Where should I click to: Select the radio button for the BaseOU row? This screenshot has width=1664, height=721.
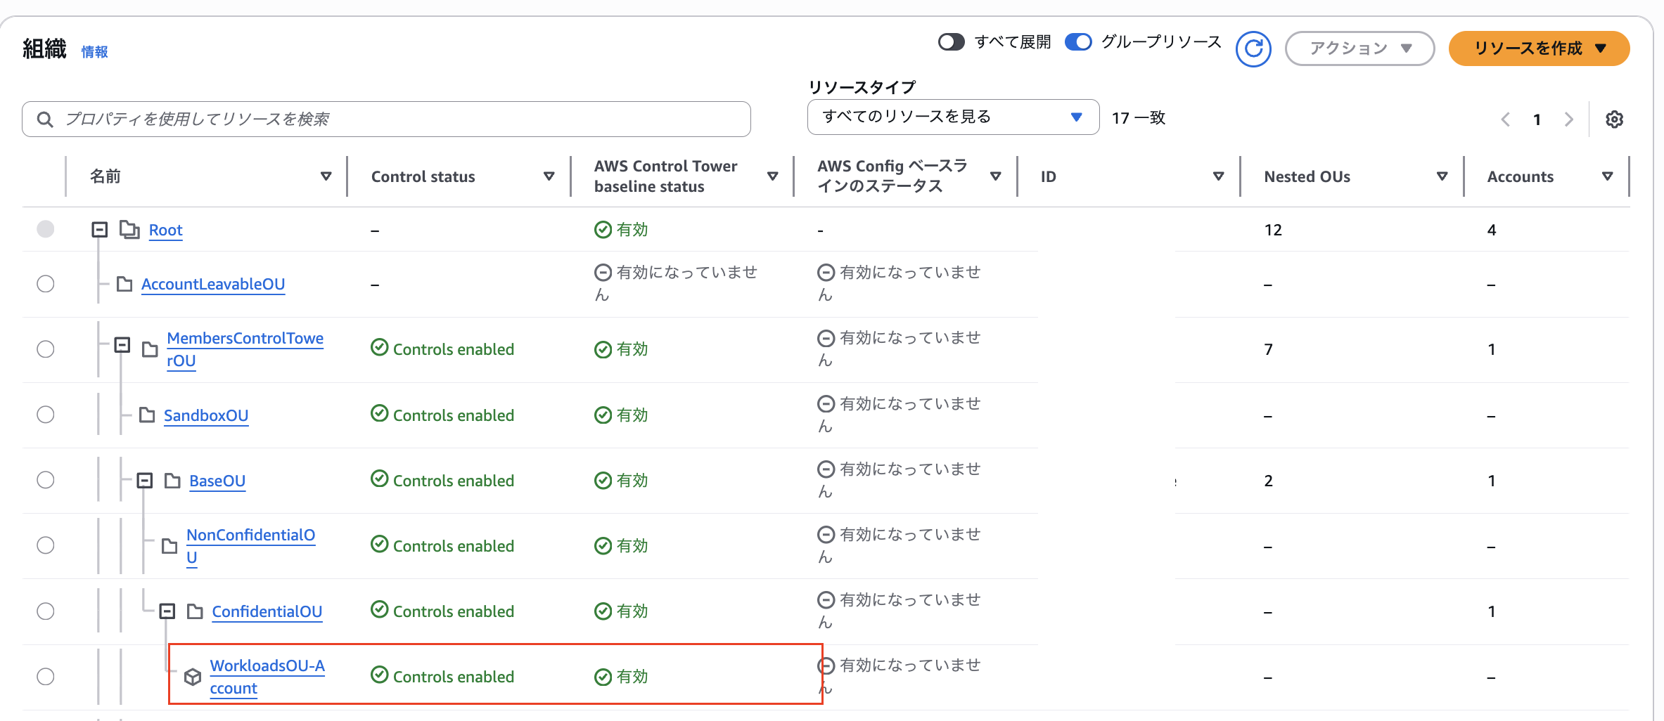tap(45, 480)
